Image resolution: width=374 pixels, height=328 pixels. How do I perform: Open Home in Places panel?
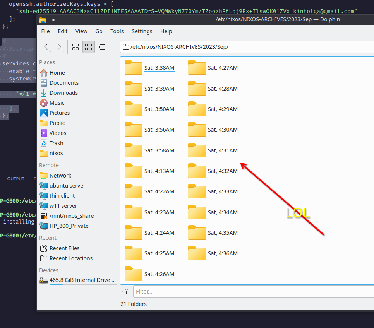coord(77,73)
